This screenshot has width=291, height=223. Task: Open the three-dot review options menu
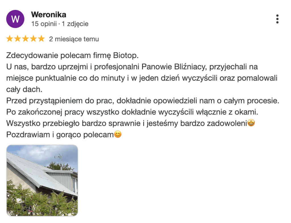pyautogui.click(x=277, y=19)
